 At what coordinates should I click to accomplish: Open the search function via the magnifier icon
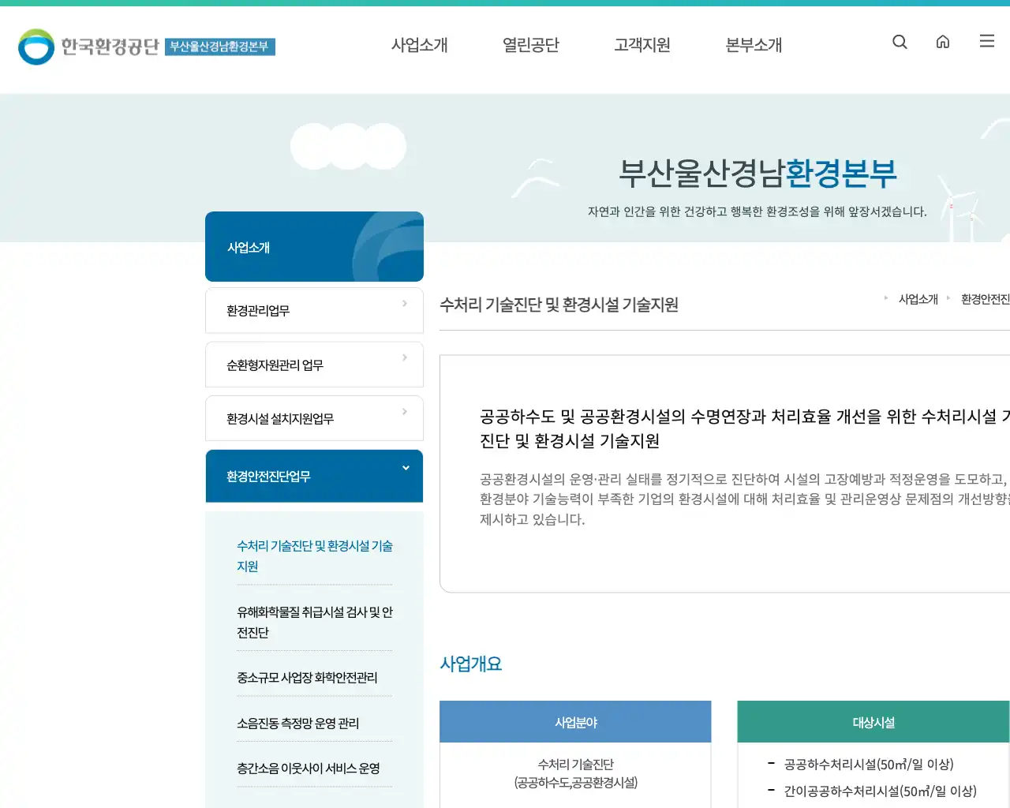[x=900, y=42]
